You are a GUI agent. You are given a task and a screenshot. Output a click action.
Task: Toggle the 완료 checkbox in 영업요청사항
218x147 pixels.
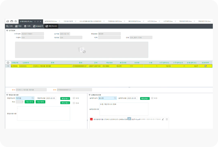tap(74, 103)
